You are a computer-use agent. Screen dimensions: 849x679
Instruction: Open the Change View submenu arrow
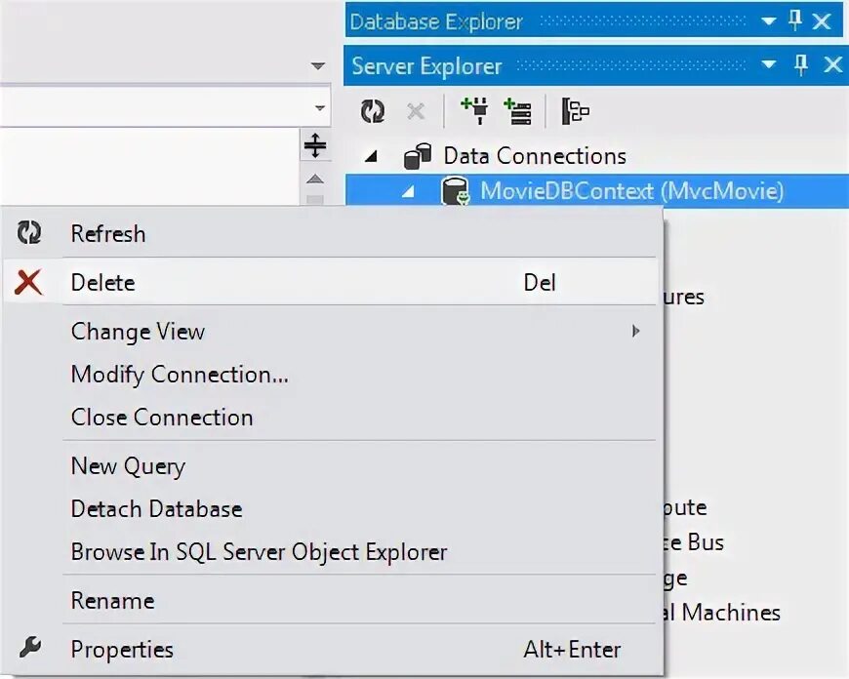point(635,331)
